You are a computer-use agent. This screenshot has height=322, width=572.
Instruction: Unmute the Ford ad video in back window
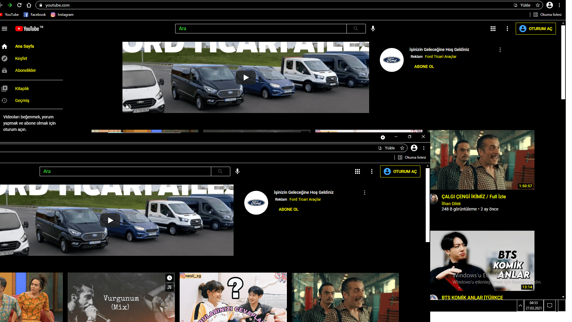(x=128, y=107)
